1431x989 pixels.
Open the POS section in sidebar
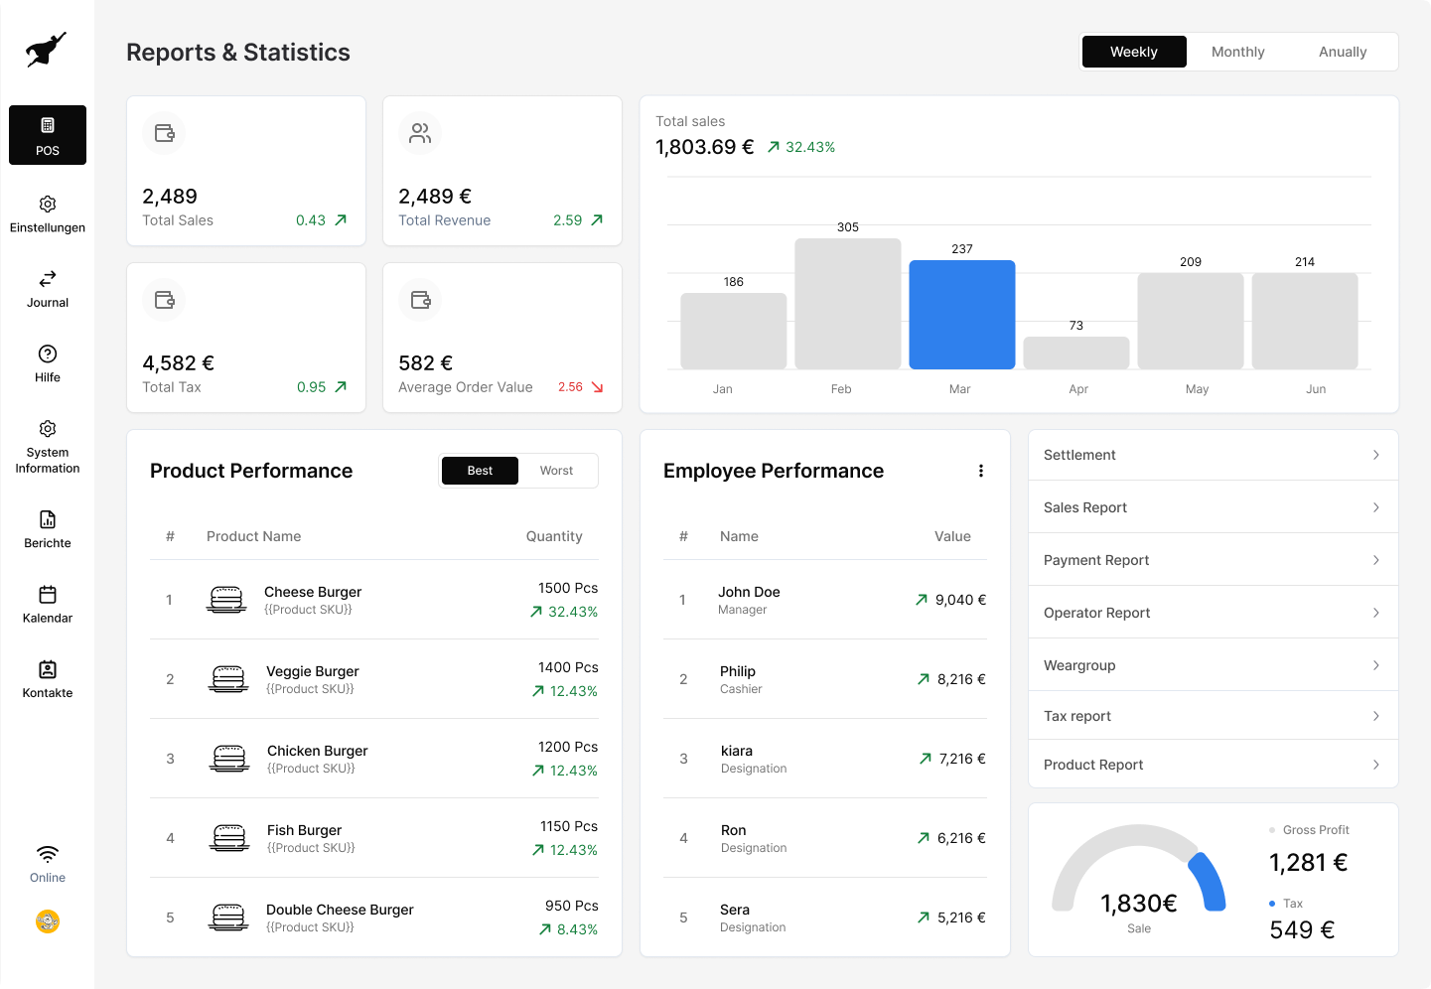pyautogui.click(x=48, y=135)
